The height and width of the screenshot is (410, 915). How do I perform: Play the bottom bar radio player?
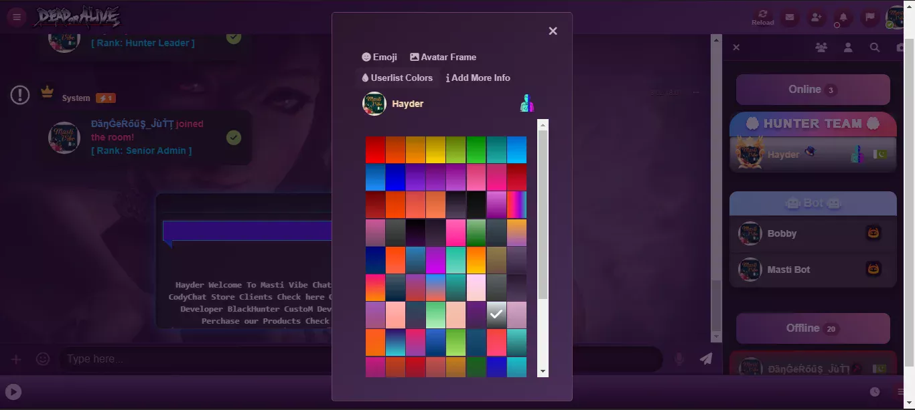pyautogui.click(x=13, y=392)
